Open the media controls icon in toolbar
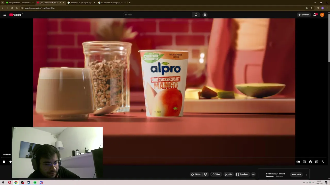Viewport: 330px width, 185px height. [318, 8]
